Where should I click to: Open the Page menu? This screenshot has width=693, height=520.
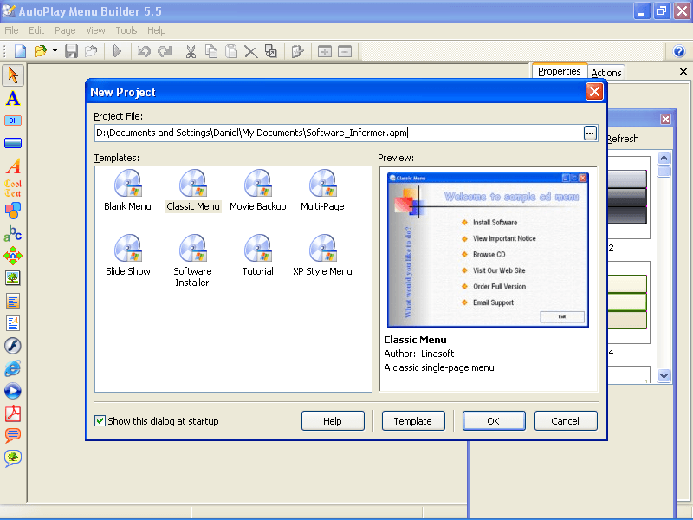(x=65, y=30)
